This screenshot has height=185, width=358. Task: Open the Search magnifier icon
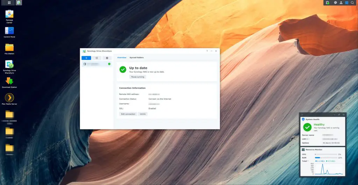pyautogui.click(x=352, y=2)
